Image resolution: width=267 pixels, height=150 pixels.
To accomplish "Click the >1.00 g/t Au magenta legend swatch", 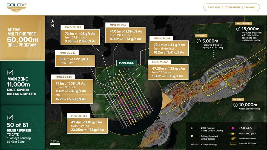I will [x=233, y=128].
